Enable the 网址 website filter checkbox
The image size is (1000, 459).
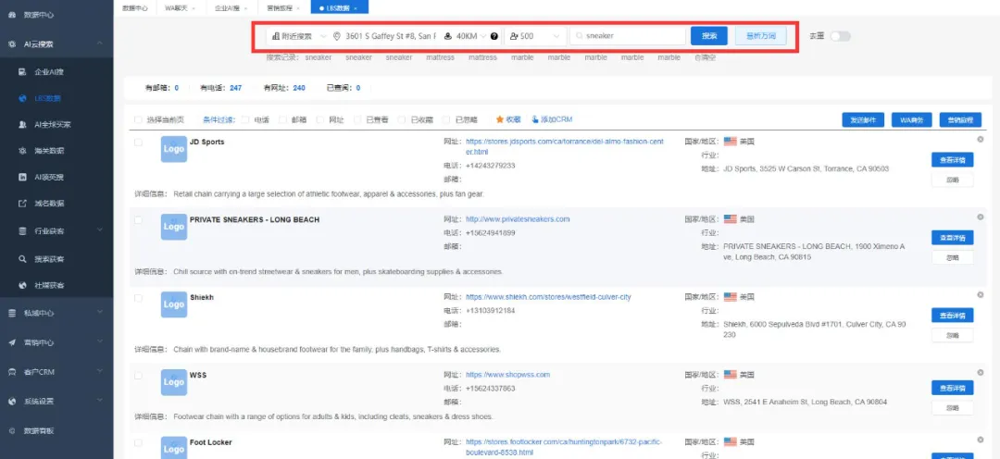tap(320, 119)
